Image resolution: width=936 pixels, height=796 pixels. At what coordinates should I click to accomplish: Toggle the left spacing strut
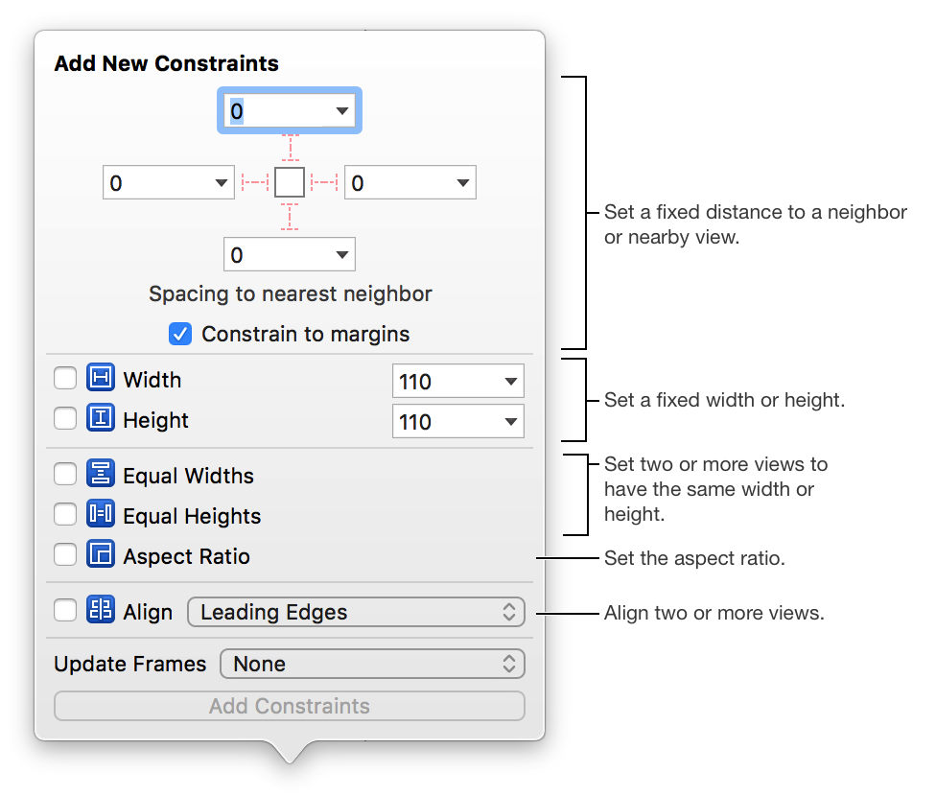(x=254, y=181)
